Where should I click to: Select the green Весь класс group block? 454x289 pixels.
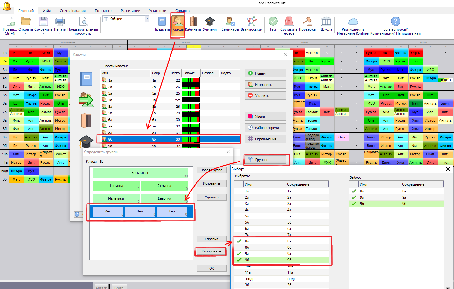point(140,173)
